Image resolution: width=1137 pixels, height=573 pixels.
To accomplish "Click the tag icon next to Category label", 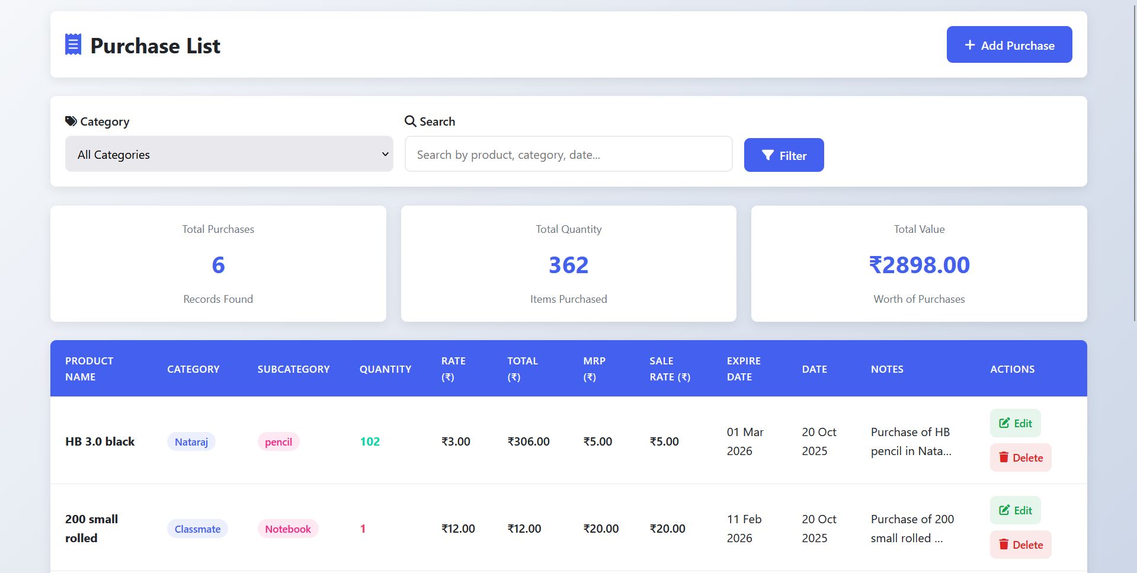I will pos(71,121).
